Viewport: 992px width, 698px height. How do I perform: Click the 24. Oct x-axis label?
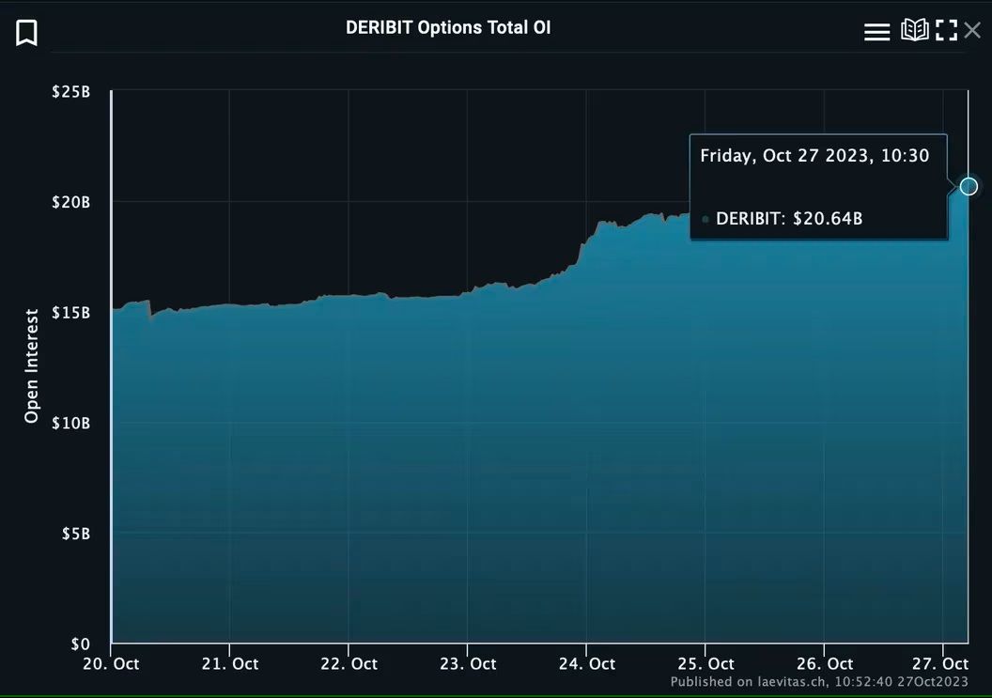pos(586,664)
